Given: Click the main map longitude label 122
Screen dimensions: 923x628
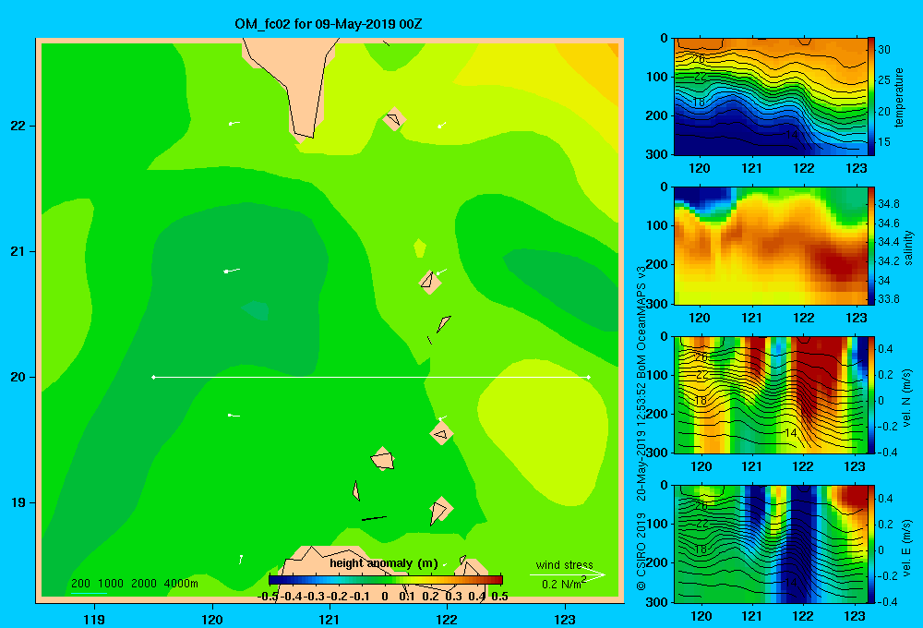Looking at the screenshot, I should tap(448, 619).
